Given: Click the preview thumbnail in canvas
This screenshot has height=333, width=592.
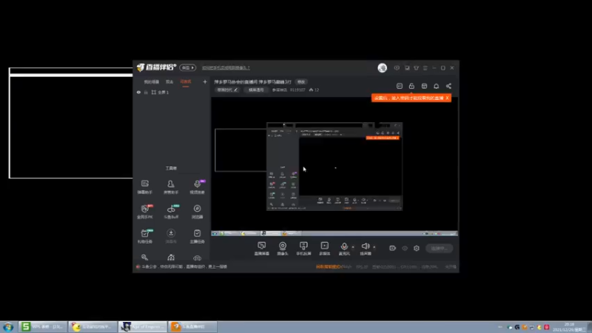Looking at the screenshot, I should coord(334,166).
